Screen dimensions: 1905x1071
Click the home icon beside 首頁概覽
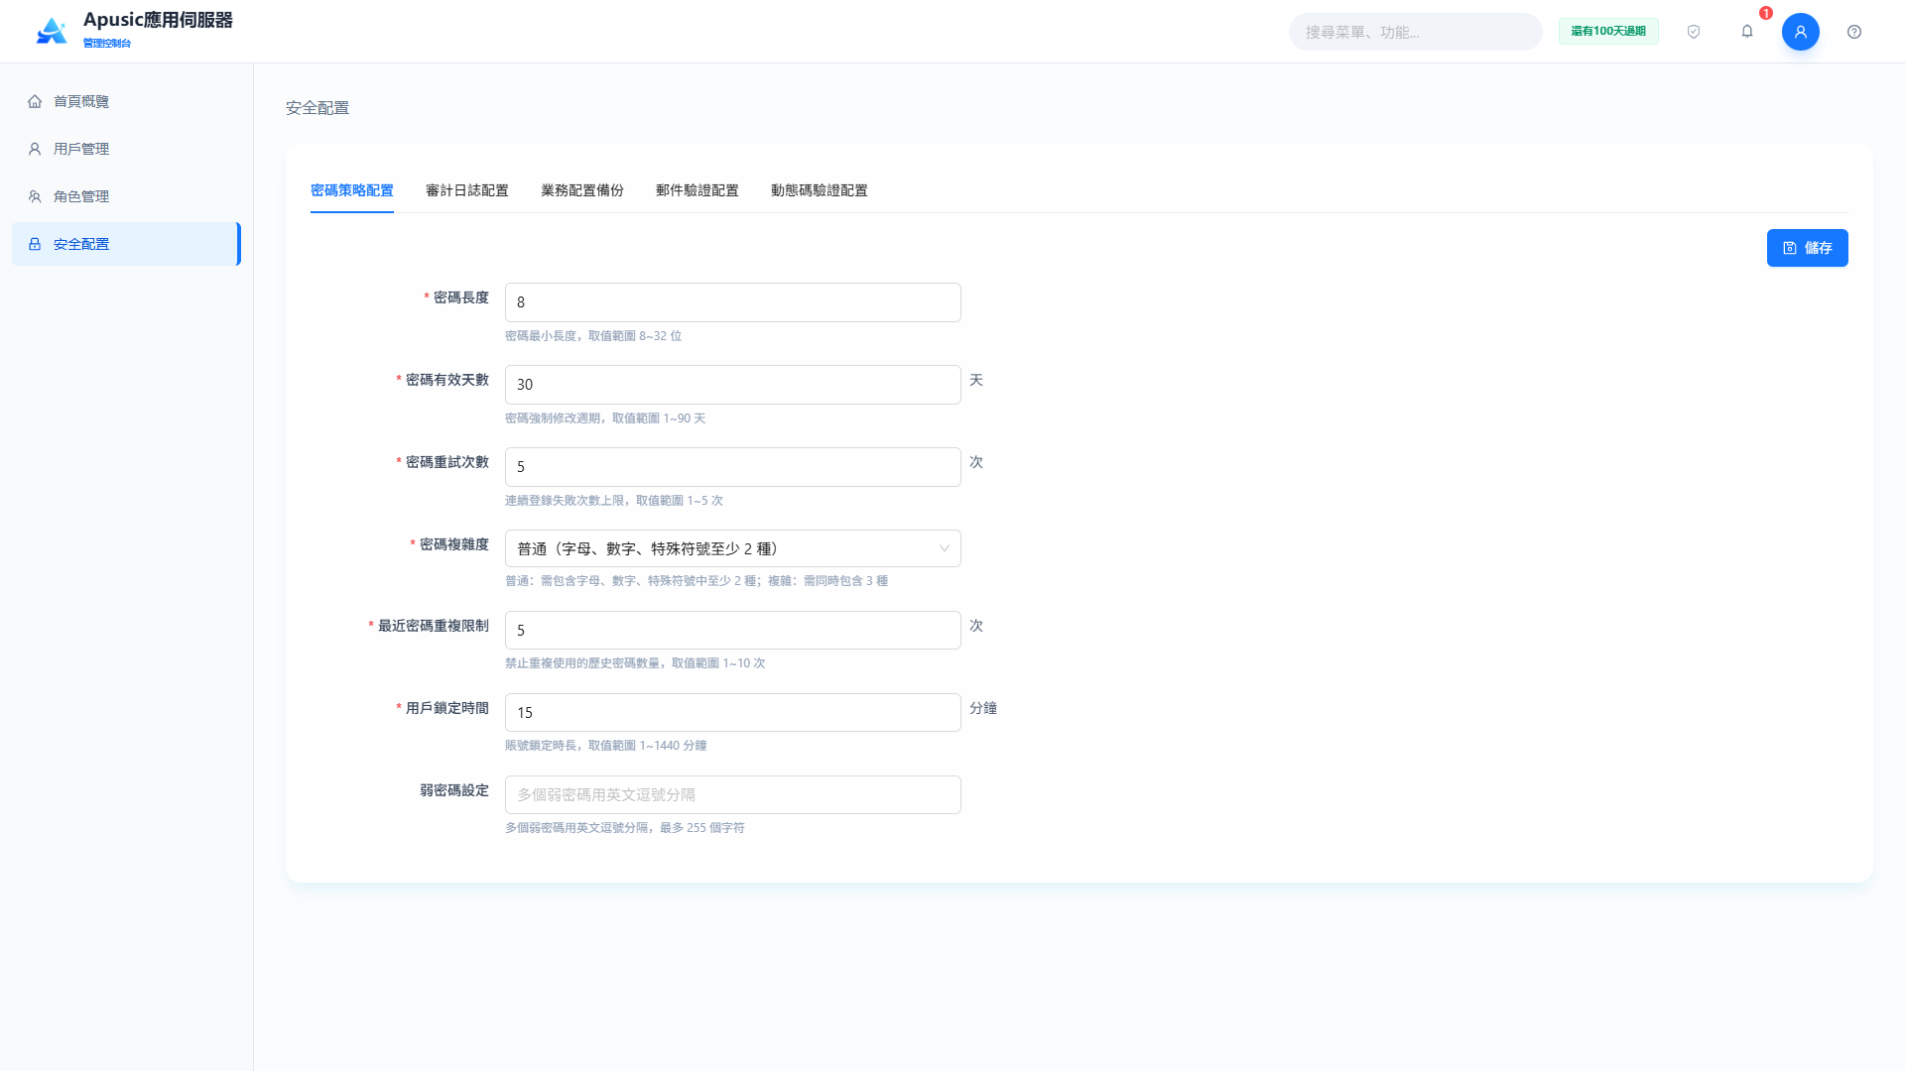click(35, 101)
